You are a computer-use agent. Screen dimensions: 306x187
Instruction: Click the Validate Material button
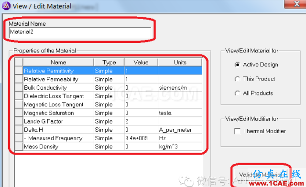pyautogui.click(x=261, y=175)
